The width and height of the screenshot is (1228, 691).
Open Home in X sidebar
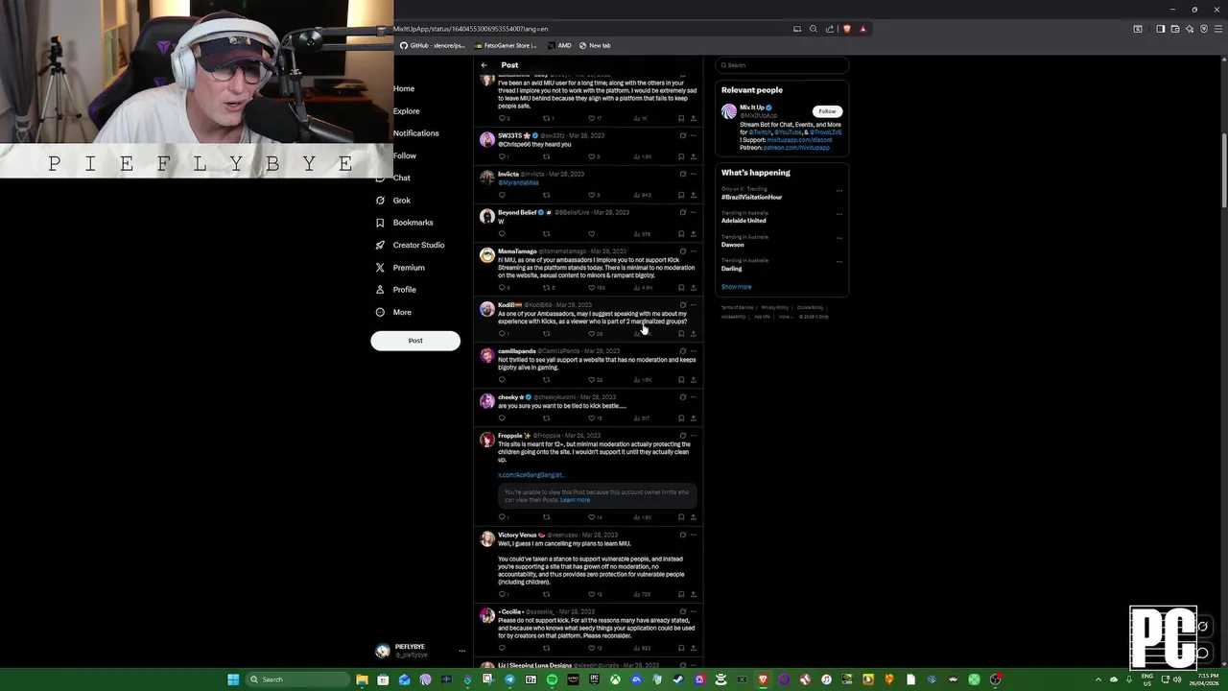click(404, 88)
